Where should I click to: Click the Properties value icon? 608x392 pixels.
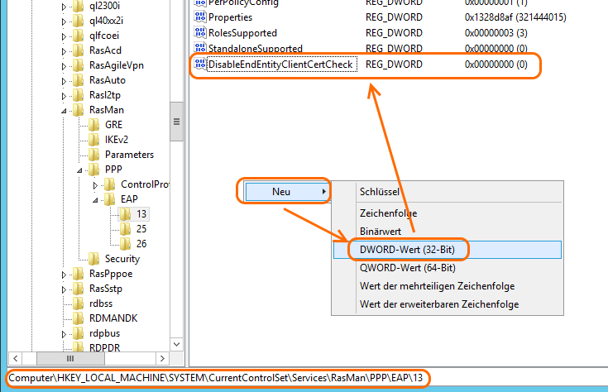(x=199, y=17)
